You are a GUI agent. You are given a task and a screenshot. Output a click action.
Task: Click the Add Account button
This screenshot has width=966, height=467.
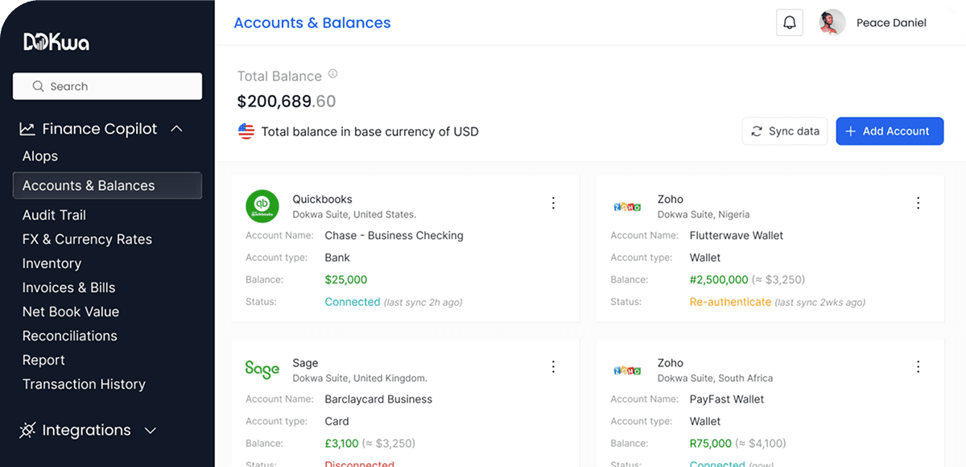click(890, 131)
